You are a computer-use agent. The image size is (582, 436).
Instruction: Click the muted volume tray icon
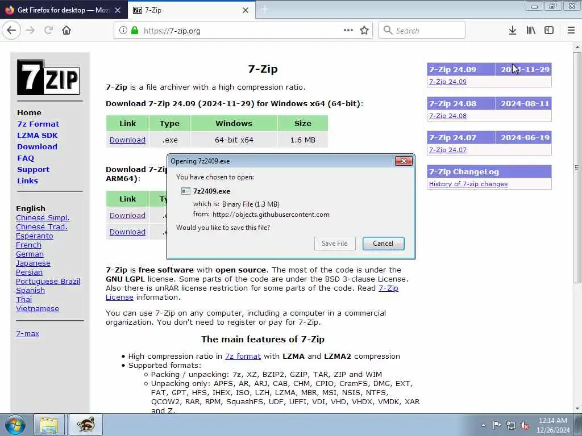pos(525,426)
